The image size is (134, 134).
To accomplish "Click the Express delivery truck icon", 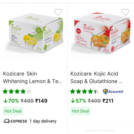I will 6,121.
